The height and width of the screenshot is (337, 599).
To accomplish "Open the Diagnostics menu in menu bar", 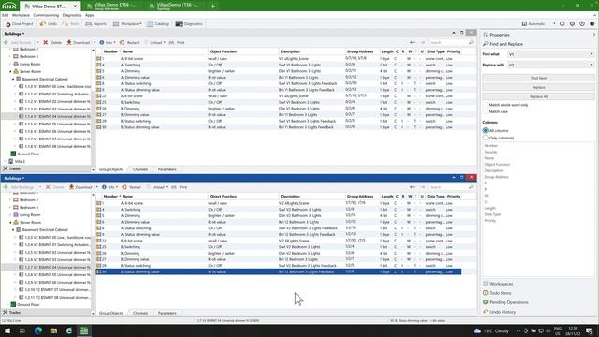I will point(72,15).
